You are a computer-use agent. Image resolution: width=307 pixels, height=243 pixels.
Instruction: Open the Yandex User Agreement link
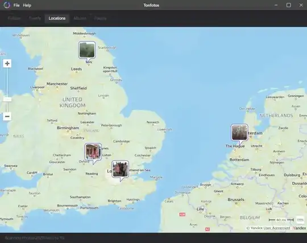click(271, 228)
